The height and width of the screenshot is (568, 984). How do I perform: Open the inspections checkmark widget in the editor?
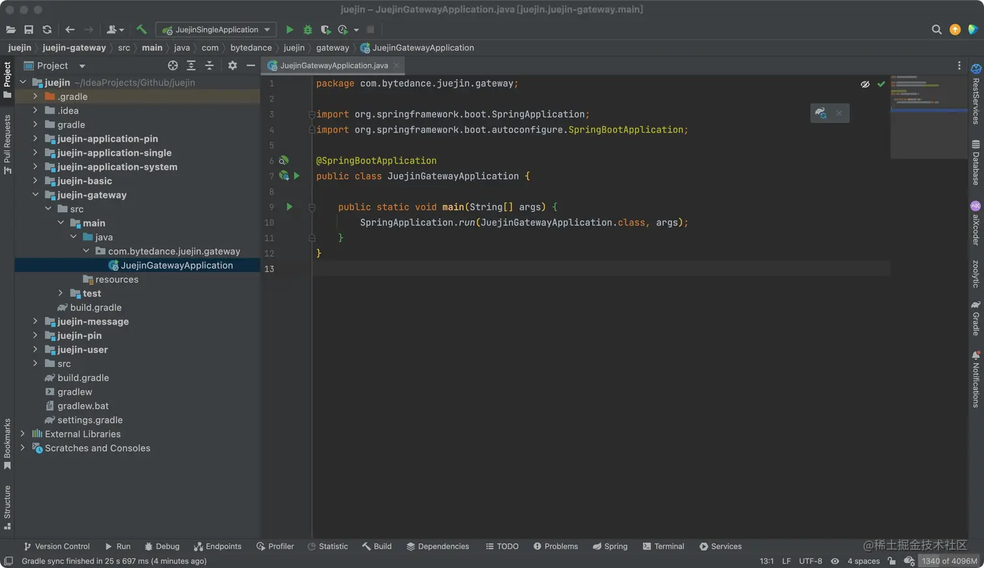coord(881,84)
